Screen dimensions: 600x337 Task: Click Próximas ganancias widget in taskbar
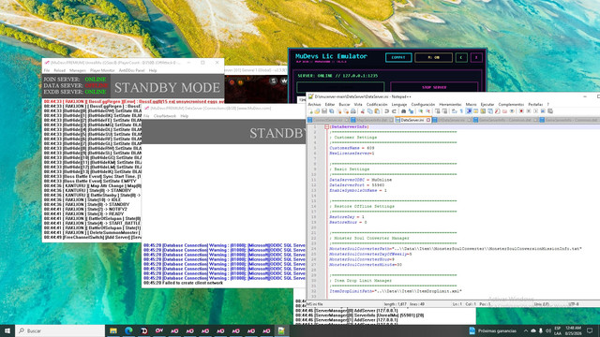[492, 330]
